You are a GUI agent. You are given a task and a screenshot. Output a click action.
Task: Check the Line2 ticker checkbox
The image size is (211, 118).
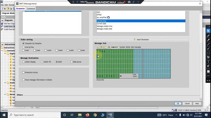[x=34, y=50]
